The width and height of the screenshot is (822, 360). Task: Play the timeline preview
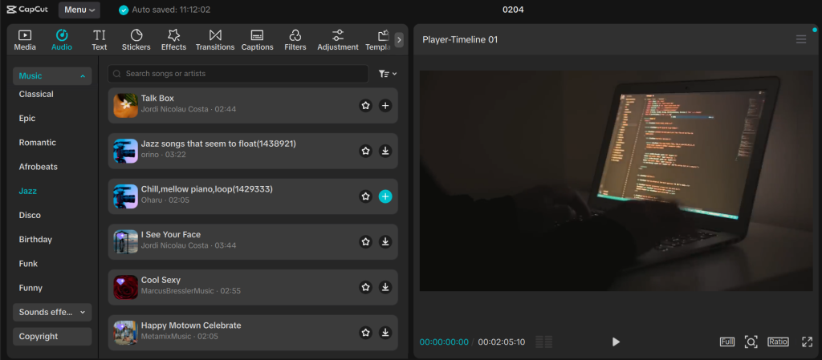tap(616, 342)
